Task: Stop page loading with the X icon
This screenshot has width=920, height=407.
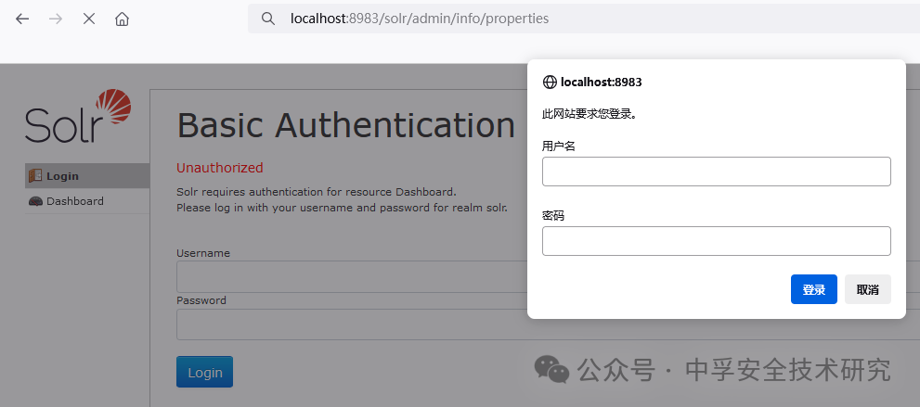Action: (89, 19)
